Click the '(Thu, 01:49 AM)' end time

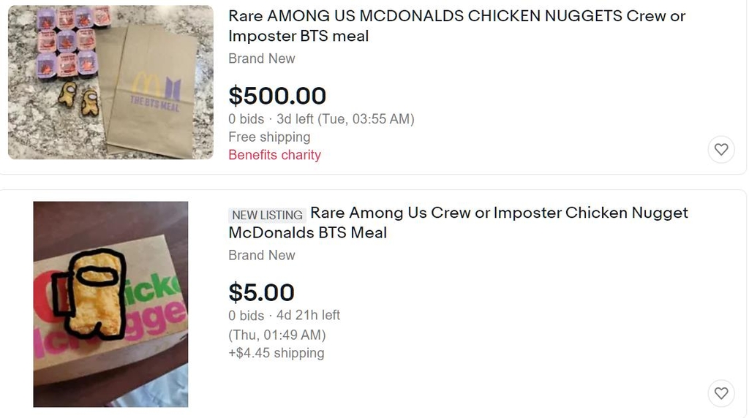click(277, 335)
